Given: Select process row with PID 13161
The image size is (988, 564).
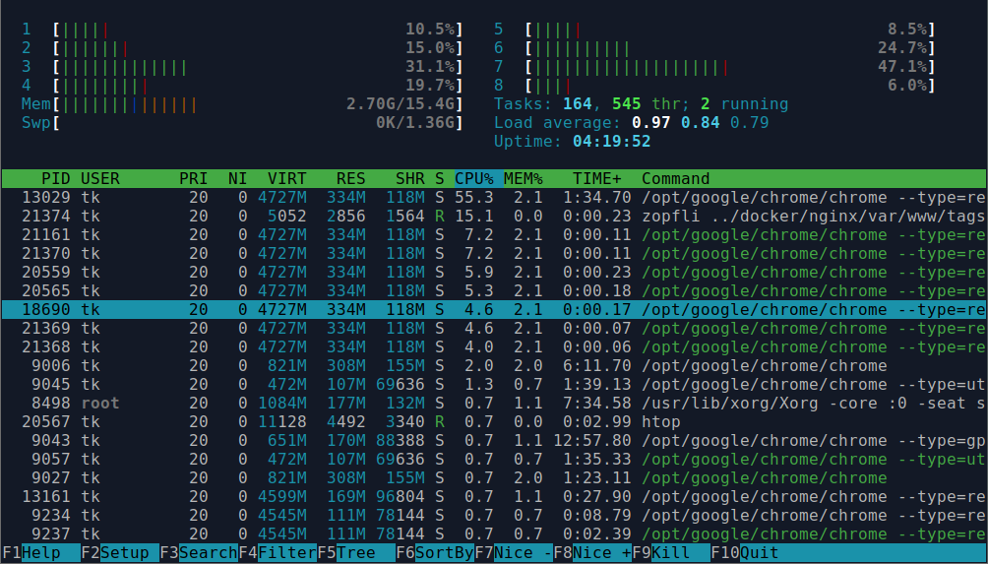Looking at the screenshot, I should pos(494,496).
